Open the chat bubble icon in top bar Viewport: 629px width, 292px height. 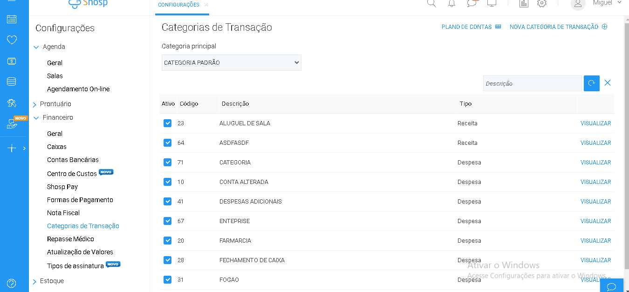(471, 3)
